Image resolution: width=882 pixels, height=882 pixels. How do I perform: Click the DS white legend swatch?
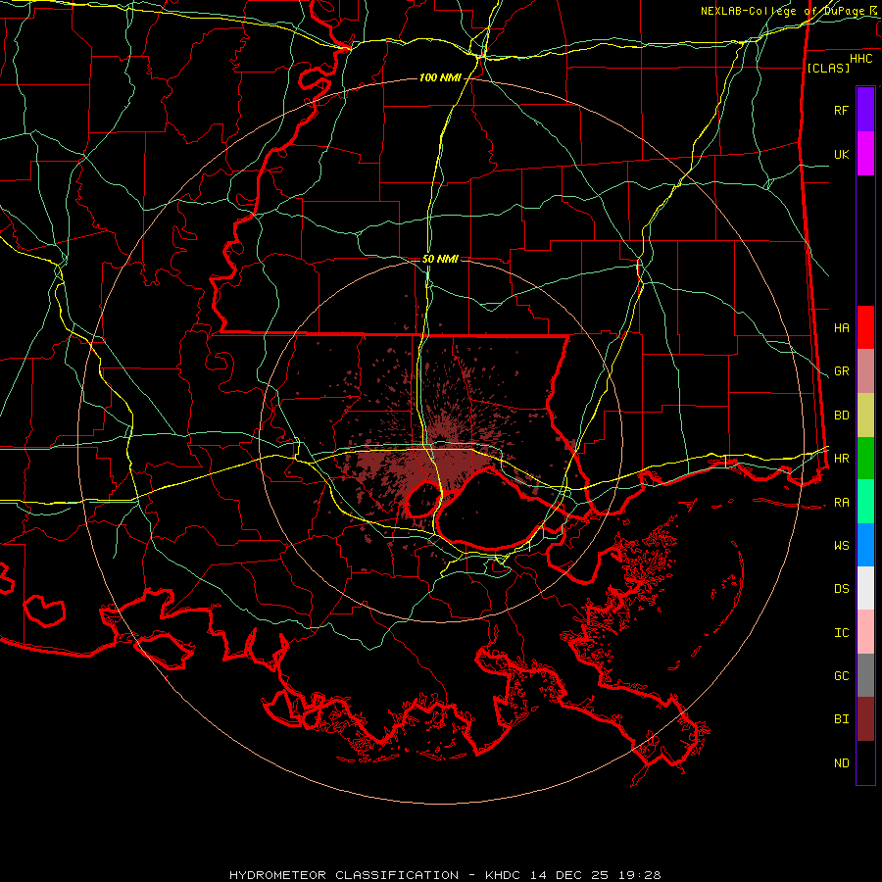pyautogui.click(x=865, y=588)
